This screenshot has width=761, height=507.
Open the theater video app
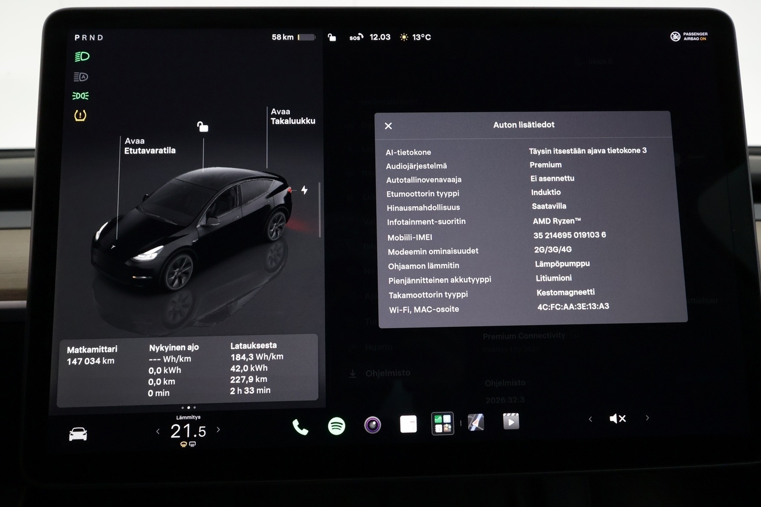pos(511,421)
